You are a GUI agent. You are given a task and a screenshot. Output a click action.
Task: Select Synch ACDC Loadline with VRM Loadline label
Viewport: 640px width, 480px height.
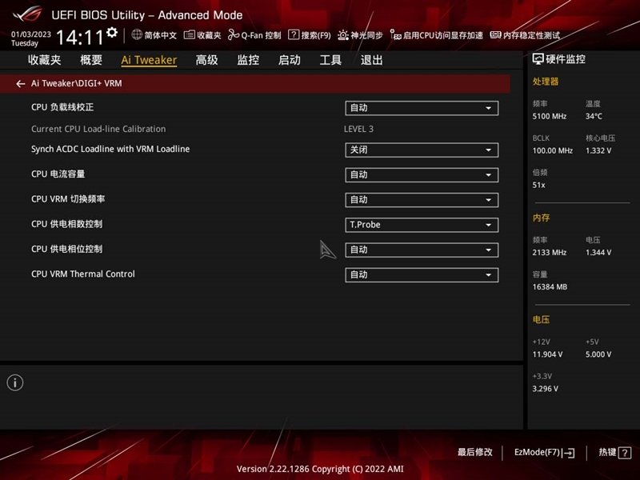[110, 149]
